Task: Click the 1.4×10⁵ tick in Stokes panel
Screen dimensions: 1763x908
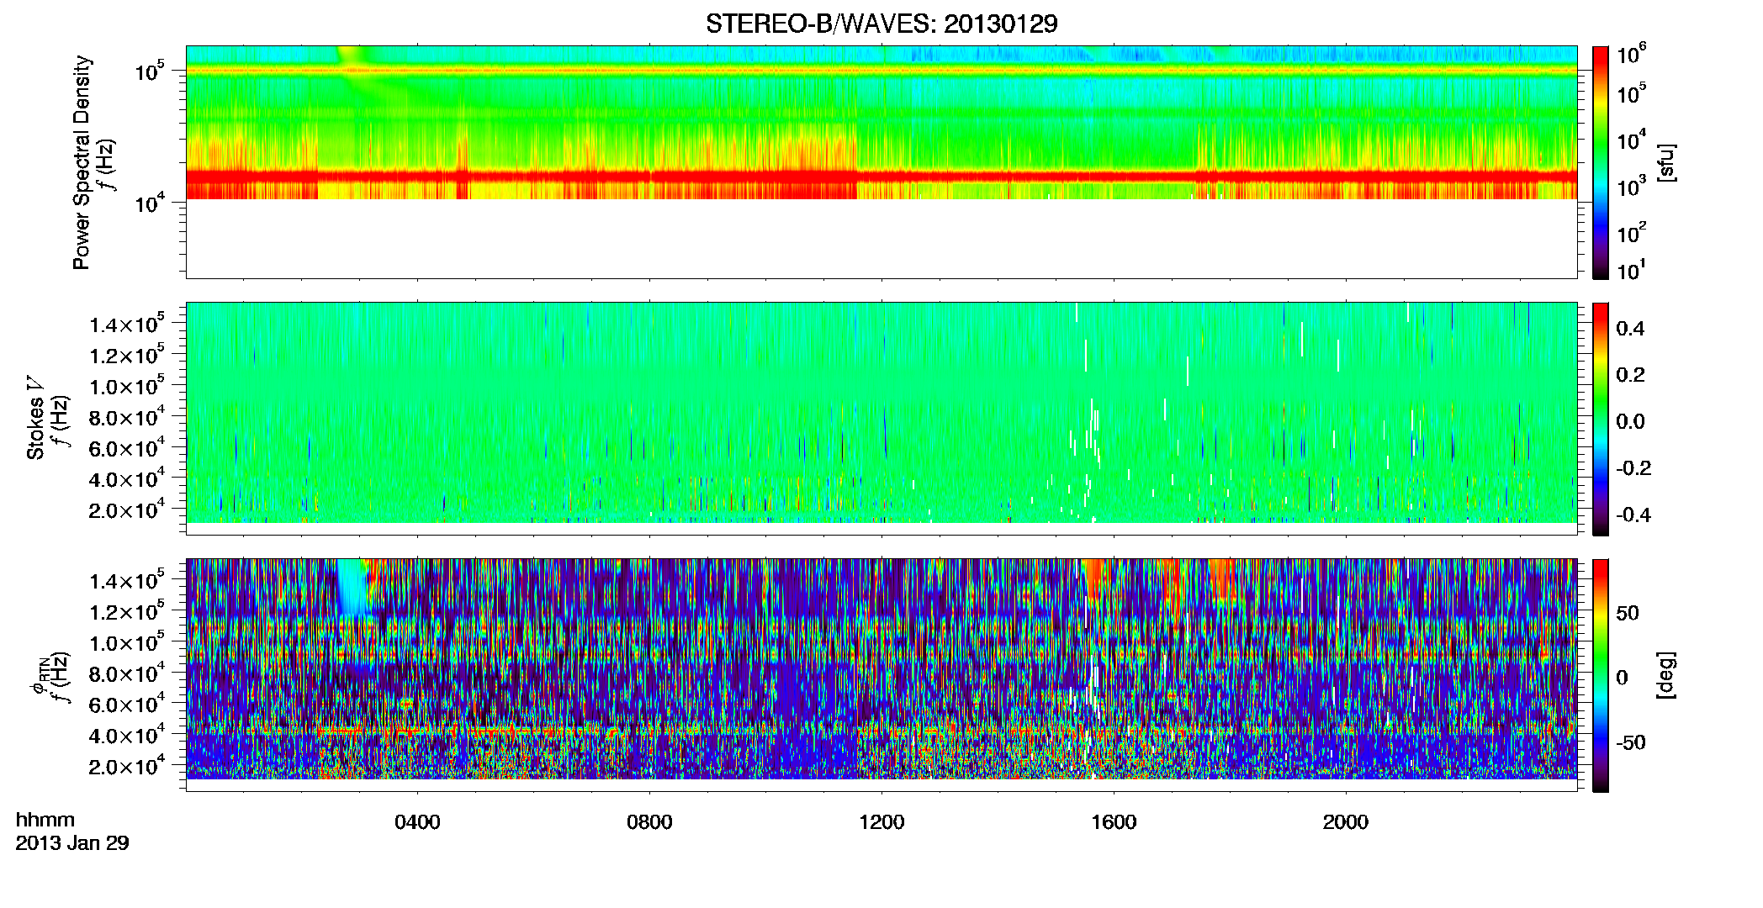Action: (128, 324)
